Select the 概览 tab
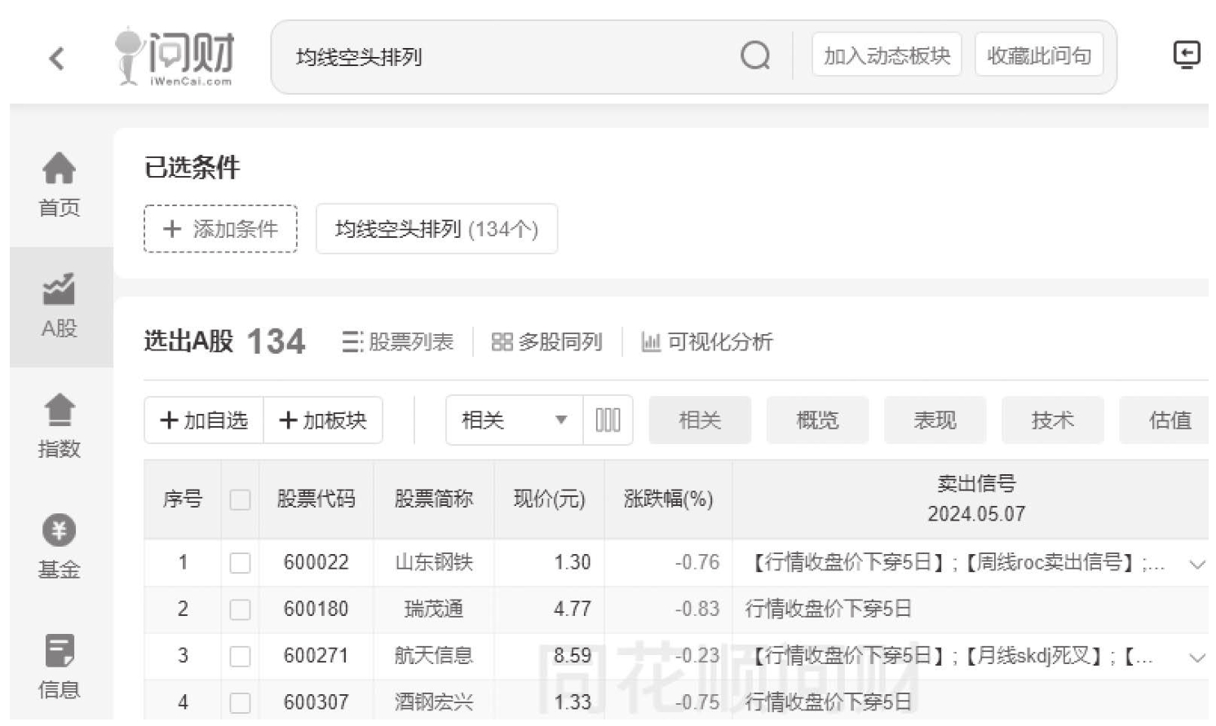The image size is (1216, 726). 817,420
